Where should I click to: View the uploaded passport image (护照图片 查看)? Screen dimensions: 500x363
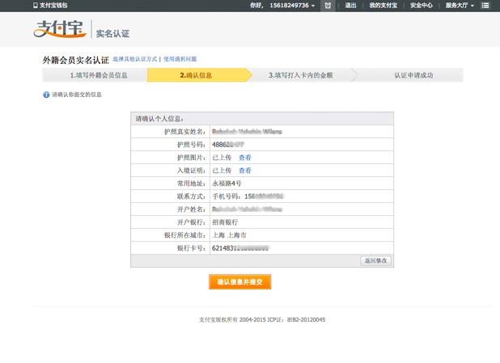[x=245, y=158]
